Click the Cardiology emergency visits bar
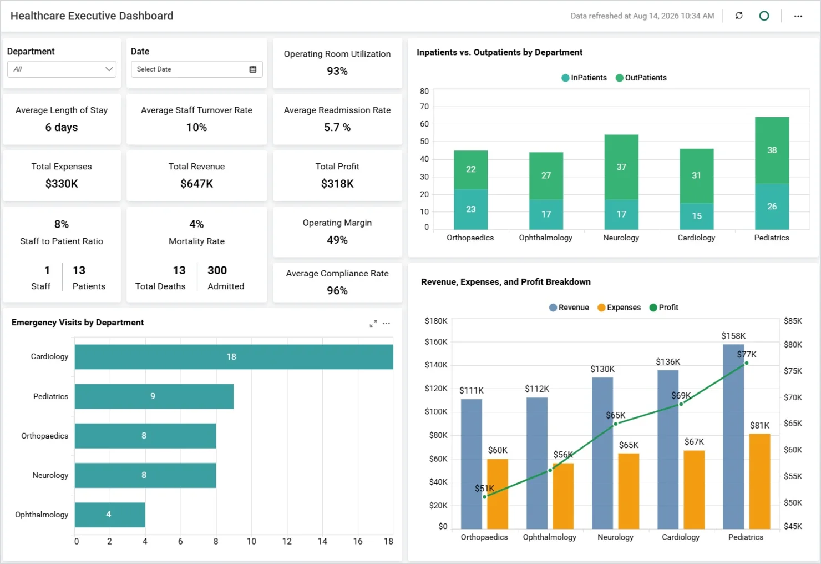Screen dimensions: 821x564 click(x=234, y=357)
